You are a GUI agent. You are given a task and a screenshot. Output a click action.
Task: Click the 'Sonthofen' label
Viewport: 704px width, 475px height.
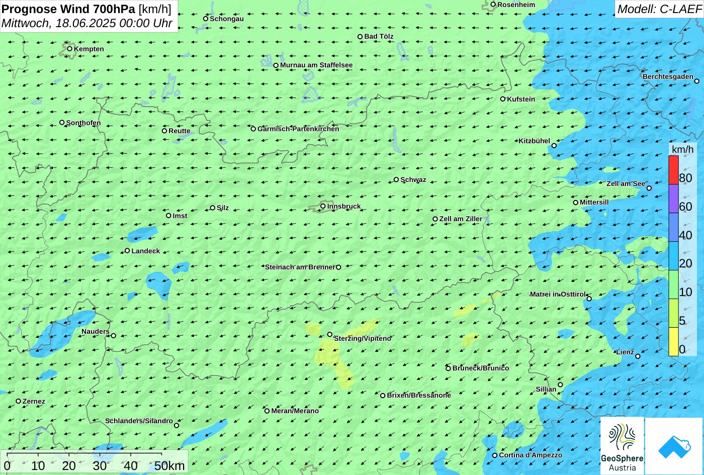pos(83,123)
